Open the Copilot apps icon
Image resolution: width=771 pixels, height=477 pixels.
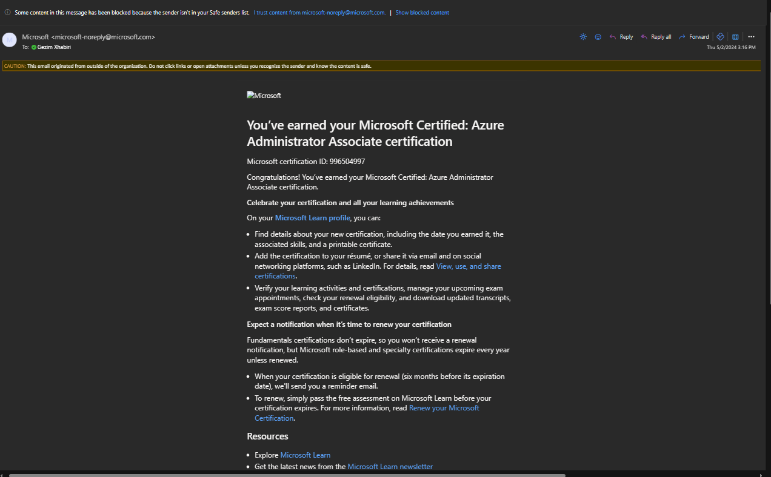click(x=720, y=37)
